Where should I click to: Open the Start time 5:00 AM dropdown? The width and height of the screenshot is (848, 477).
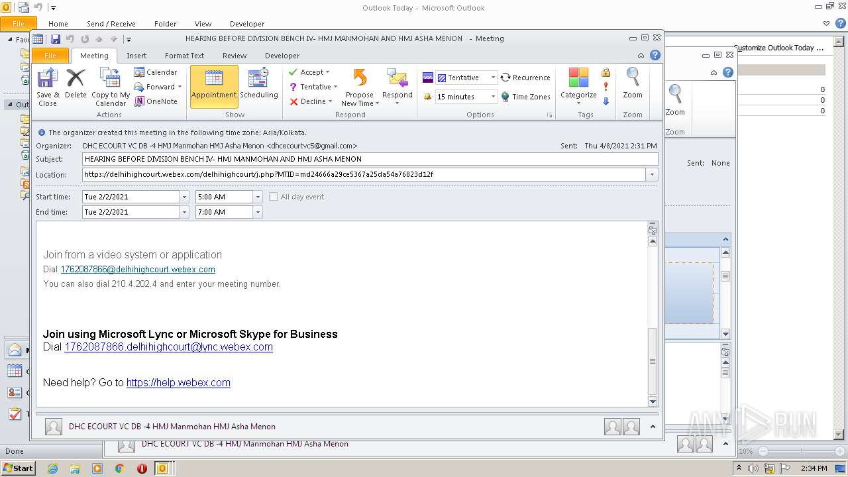point(258,197)
